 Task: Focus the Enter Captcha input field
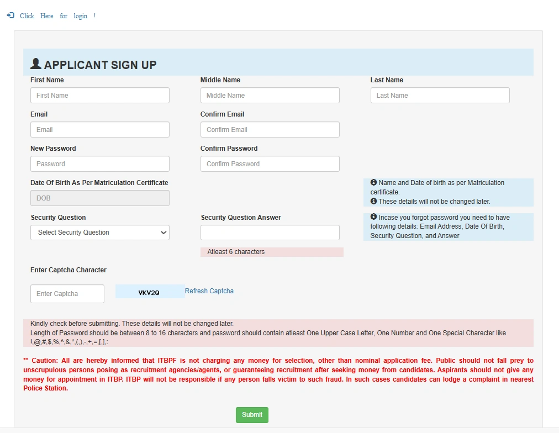coord(67,294)
